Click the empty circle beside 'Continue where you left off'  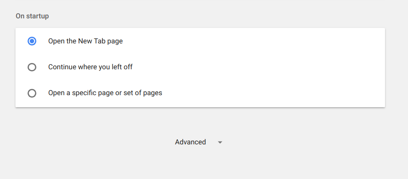point(32,67)
